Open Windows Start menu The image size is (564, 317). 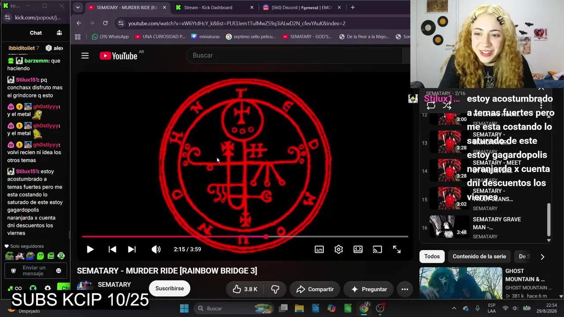184,308
